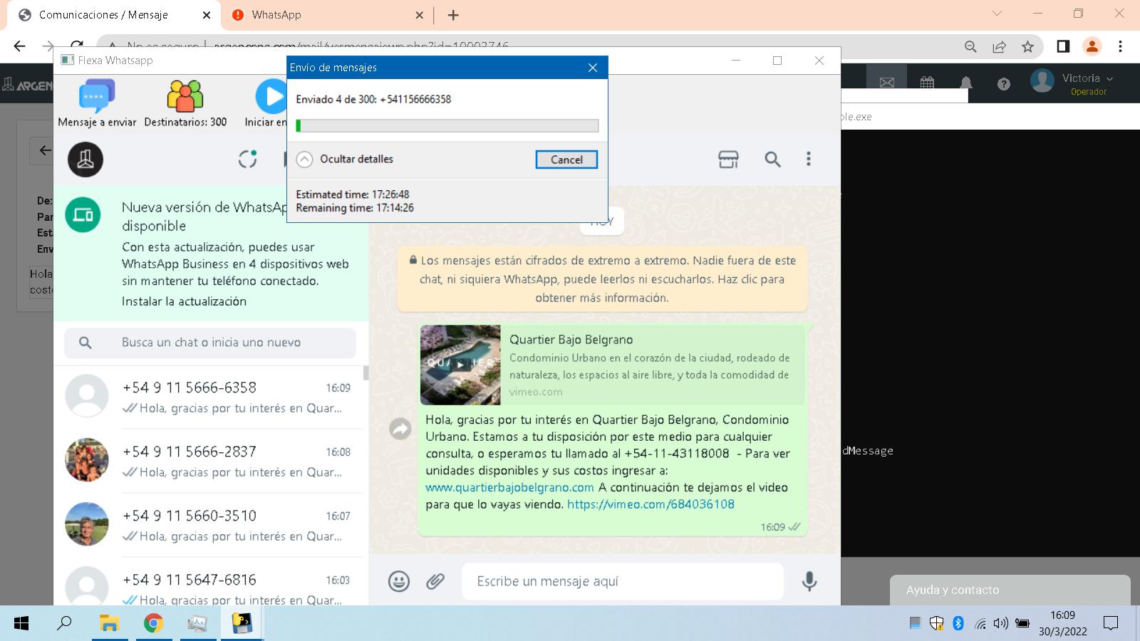Open the notifications bell icon

coord(966,83)
